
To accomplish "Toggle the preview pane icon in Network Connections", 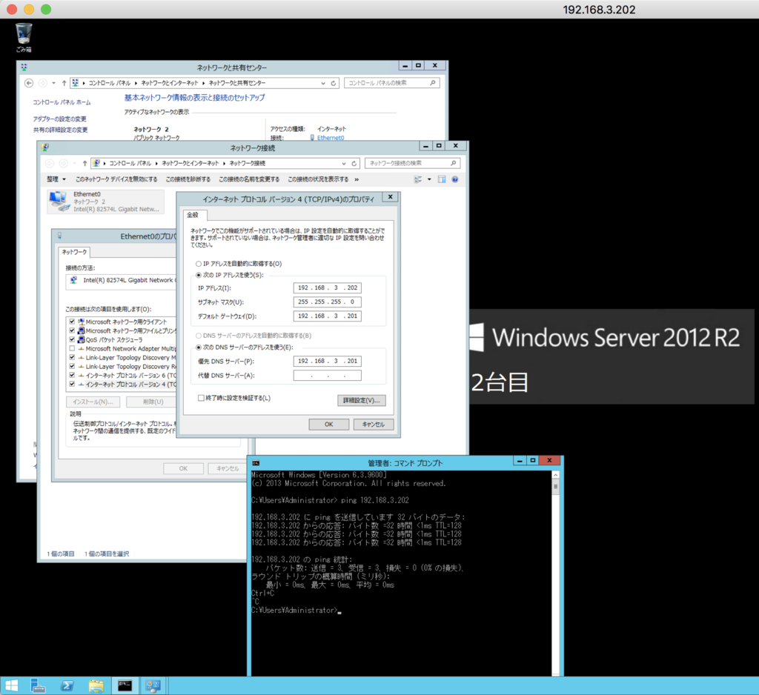I will pyautogui.click(x=442, y=179).
